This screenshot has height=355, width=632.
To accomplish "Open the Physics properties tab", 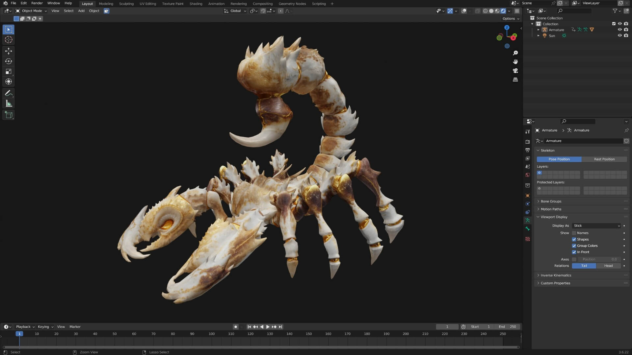I will point(528,204).
